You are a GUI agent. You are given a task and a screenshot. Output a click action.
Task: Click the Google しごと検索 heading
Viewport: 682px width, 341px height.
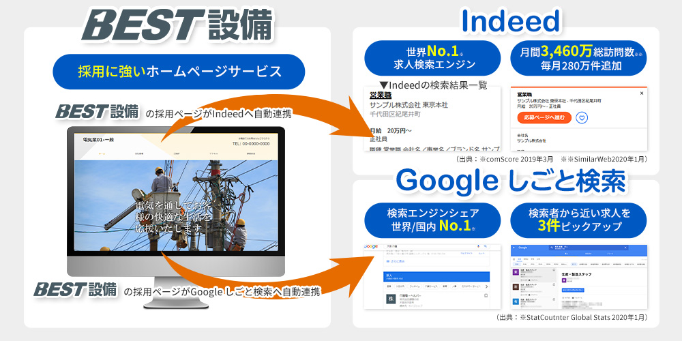[x=511, y=181]
